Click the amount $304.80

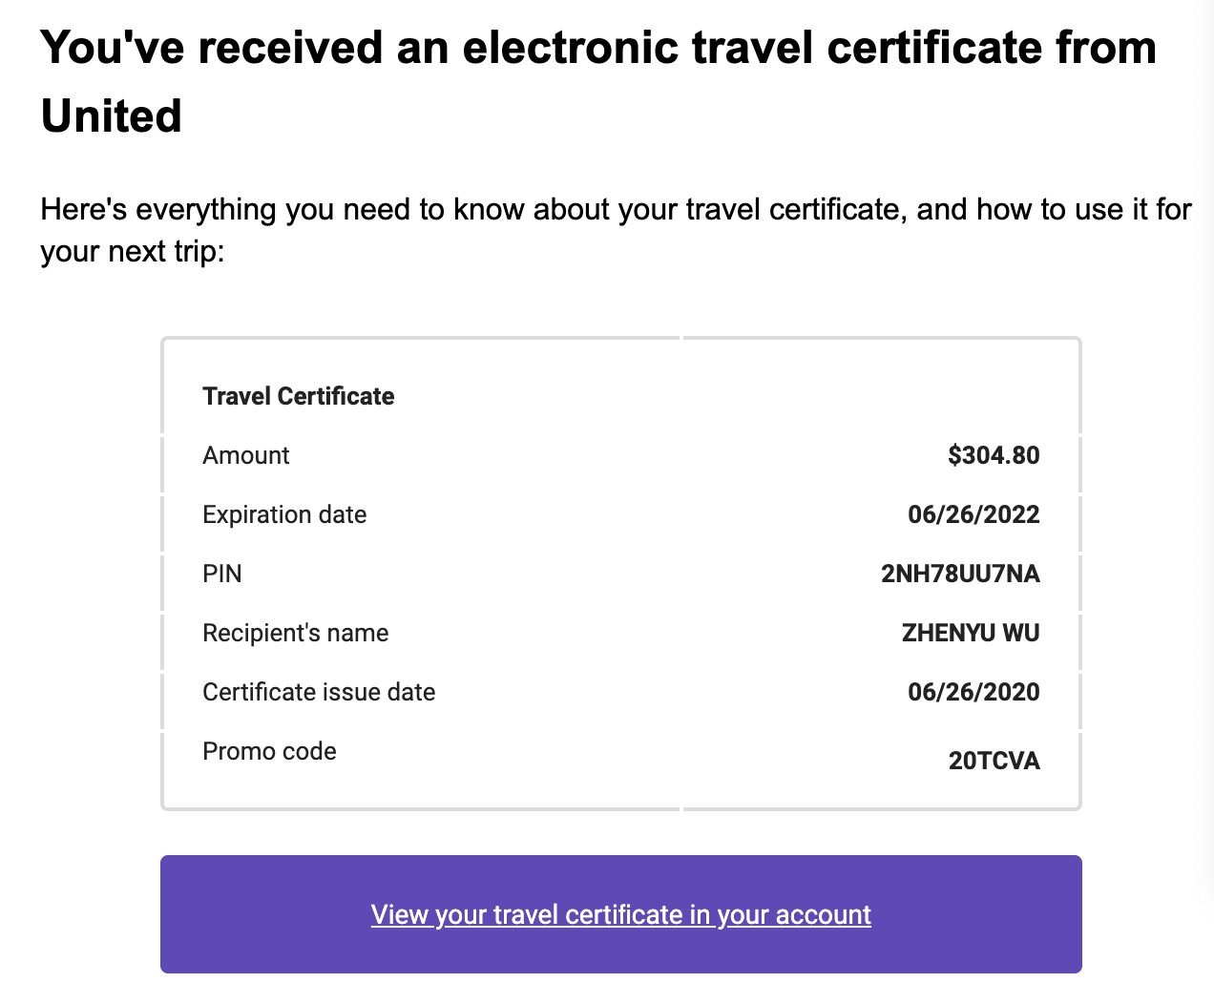[994, 455]
